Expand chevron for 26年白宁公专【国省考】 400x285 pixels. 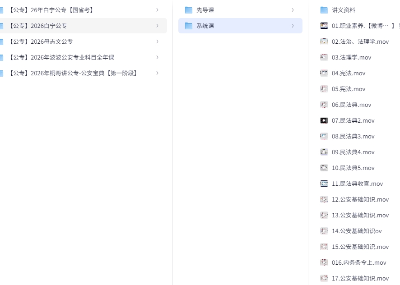point(158,10)
